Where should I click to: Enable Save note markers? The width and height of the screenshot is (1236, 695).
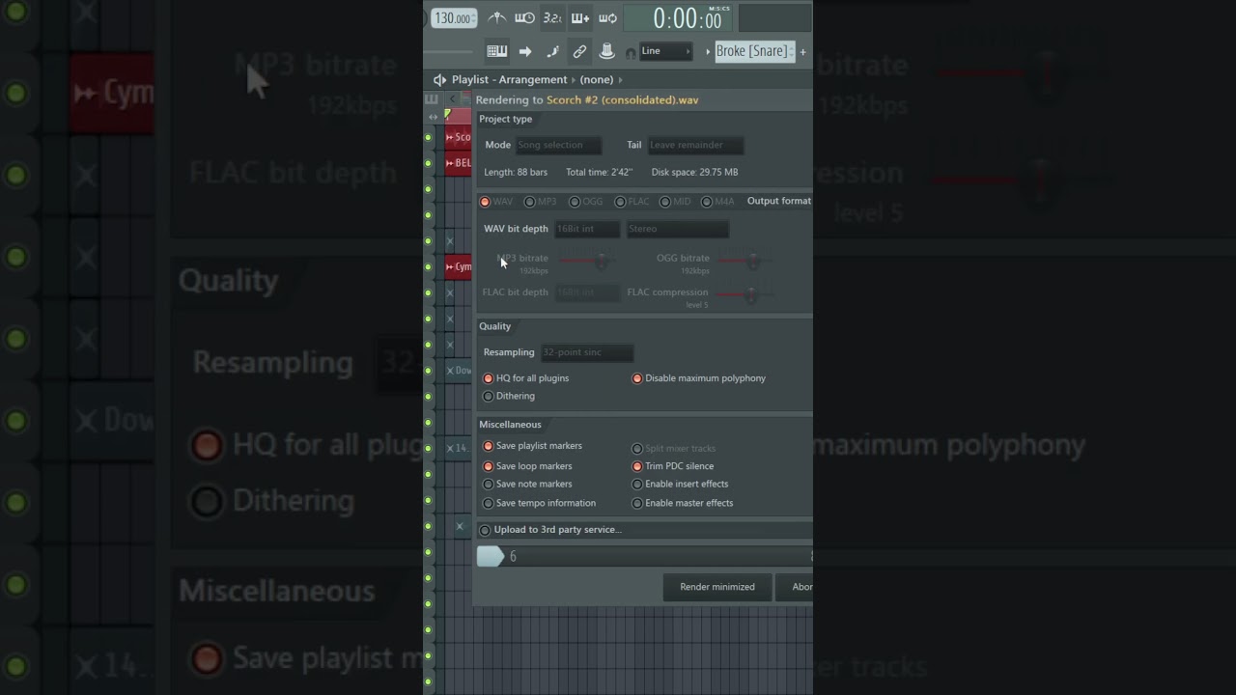click(x=527, y=485)
